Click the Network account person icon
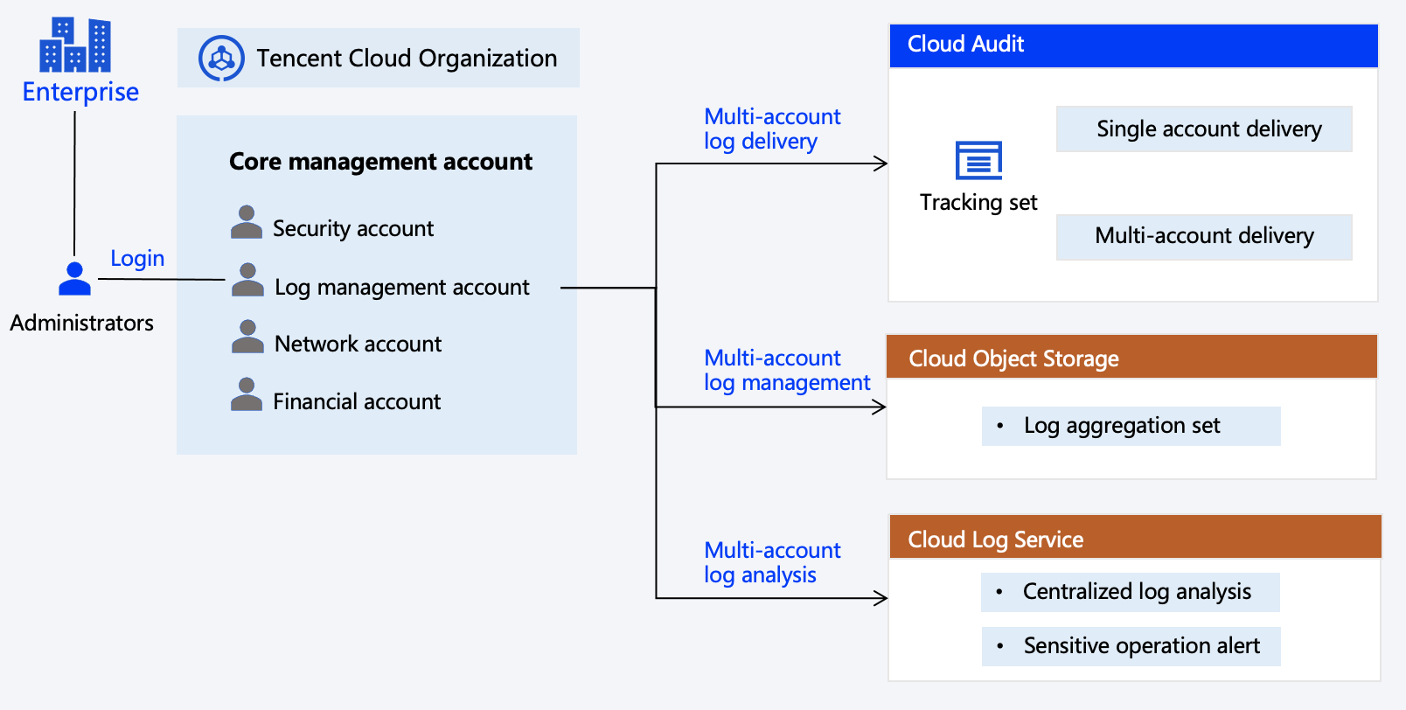Image resolution: width=1406 pixels, height=710 pixels. (247, 337)
